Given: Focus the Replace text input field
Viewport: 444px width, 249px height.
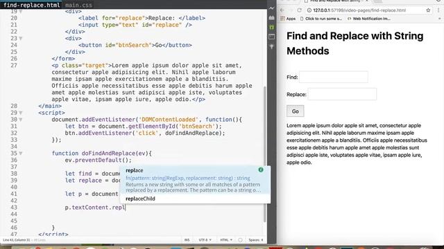Looking at the screenshot, I should 342,94.
